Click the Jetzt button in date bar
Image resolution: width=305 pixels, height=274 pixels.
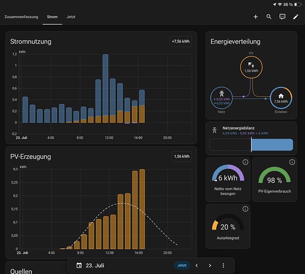click(x=182, y=265)
